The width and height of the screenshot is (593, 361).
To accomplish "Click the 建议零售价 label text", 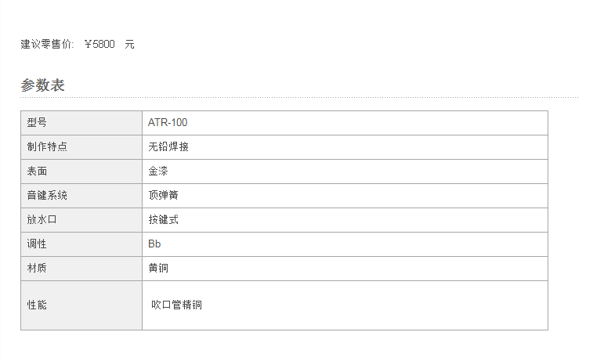I will [47, 44].
